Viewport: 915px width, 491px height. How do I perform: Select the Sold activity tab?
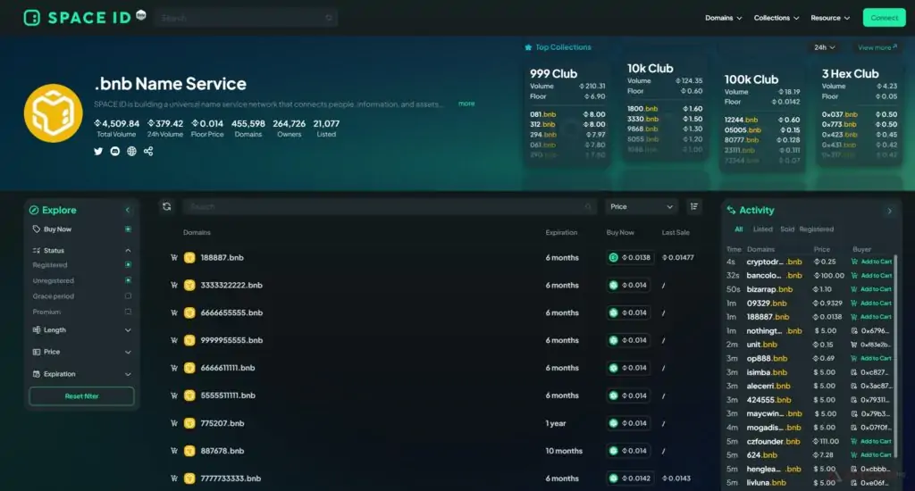[x=787, y=229]
